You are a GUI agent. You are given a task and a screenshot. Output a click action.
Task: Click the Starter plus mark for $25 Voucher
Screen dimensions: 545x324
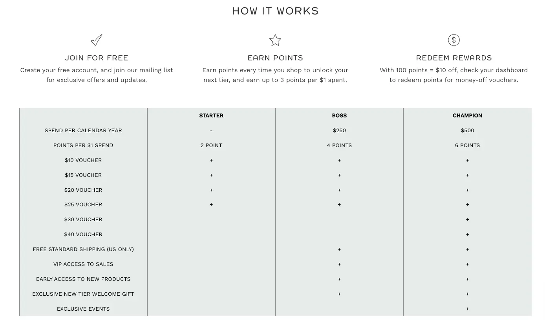click(x=211, y=204)
